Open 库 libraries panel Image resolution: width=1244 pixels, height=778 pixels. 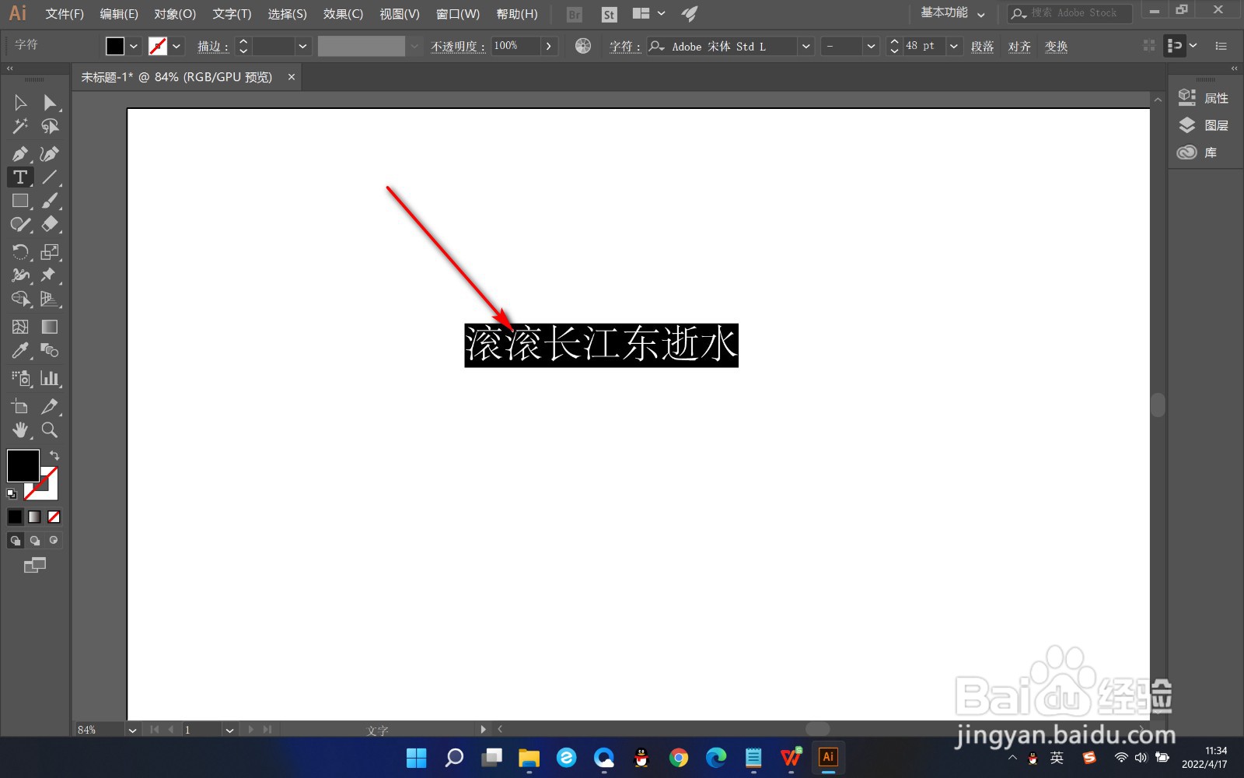tap(1197, 152)
